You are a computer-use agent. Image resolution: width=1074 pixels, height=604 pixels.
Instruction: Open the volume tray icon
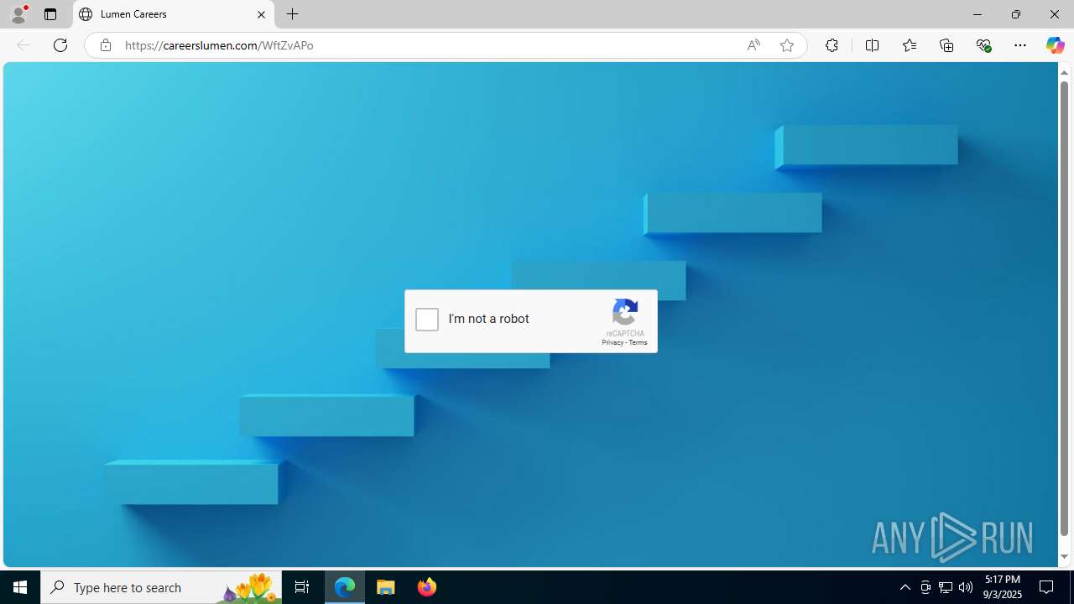point(966,587)
